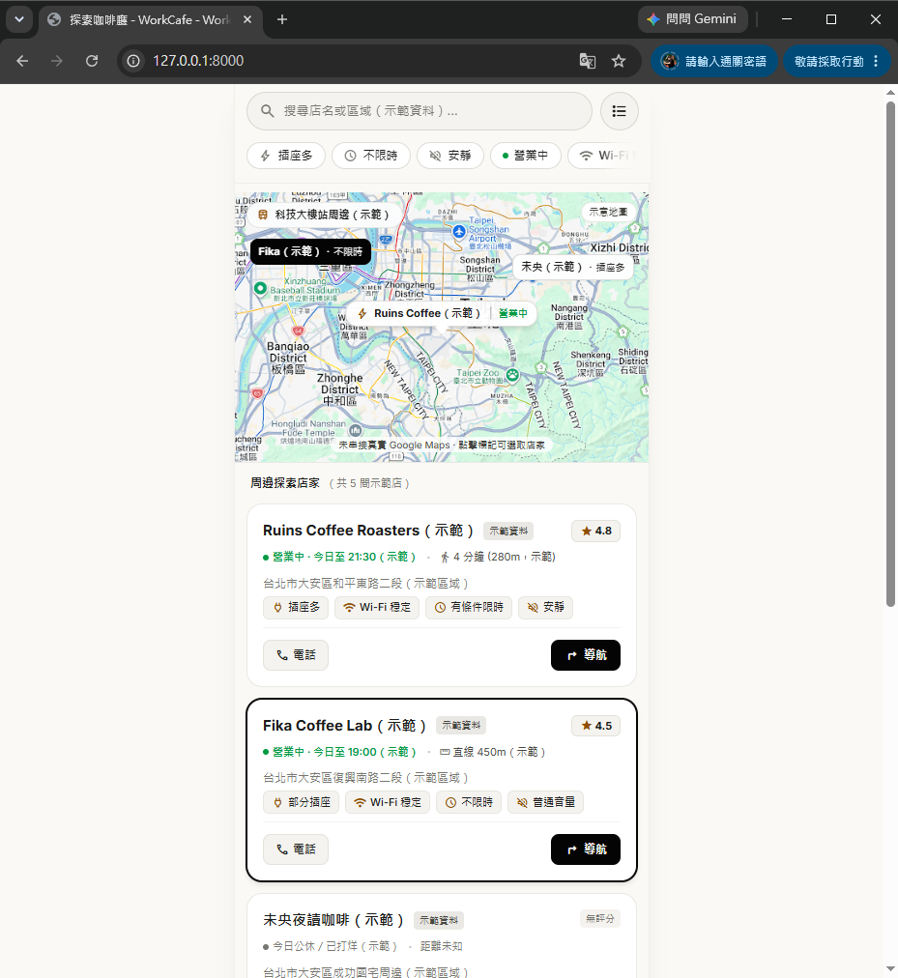
Task: Click Fika 營業中 今日至 19:00 status
Action: point(339,752)
